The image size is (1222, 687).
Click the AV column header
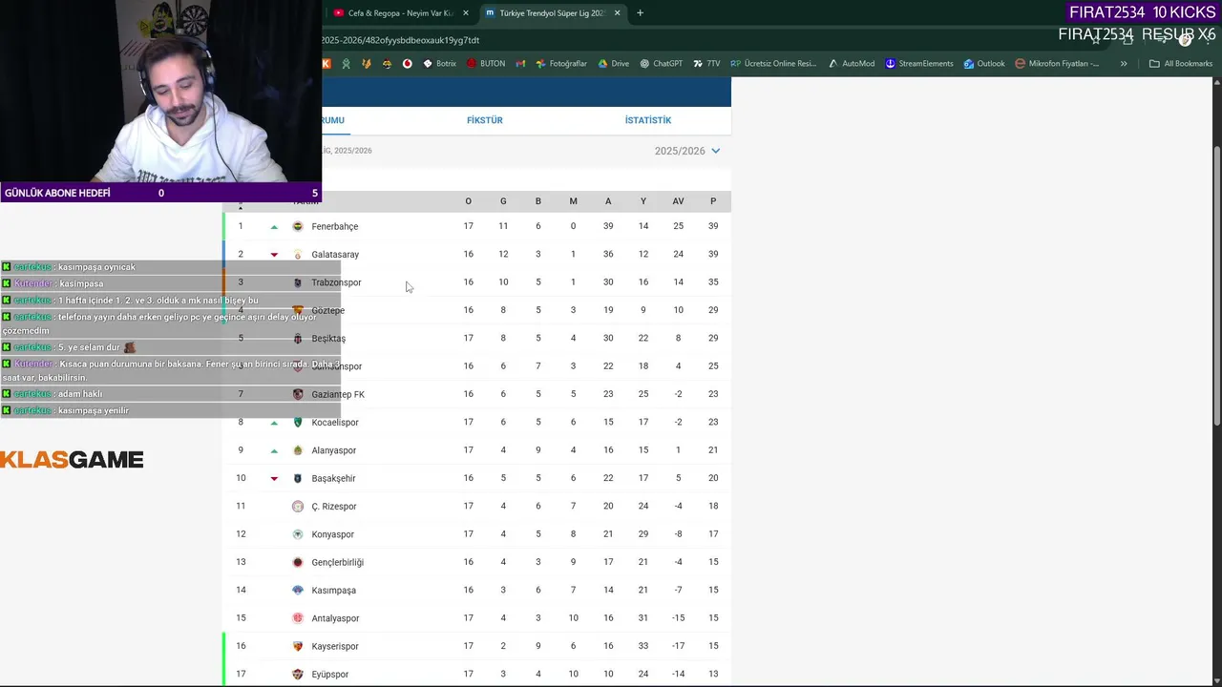coord(678,201)
